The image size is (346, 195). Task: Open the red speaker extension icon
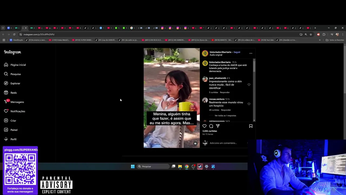click(318, 34)
